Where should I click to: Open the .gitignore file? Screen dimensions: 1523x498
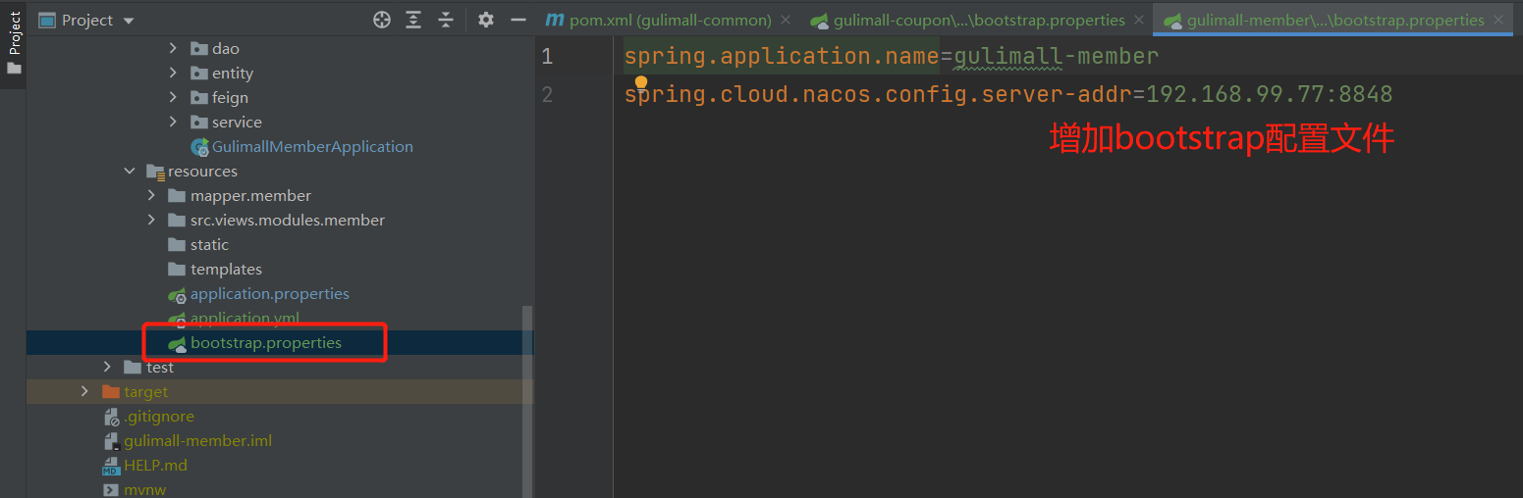[159, 416]
